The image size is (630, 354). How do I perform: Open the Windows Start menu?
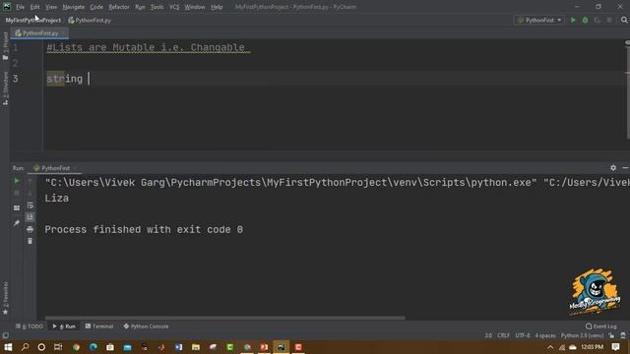click(x=8, y=347)
